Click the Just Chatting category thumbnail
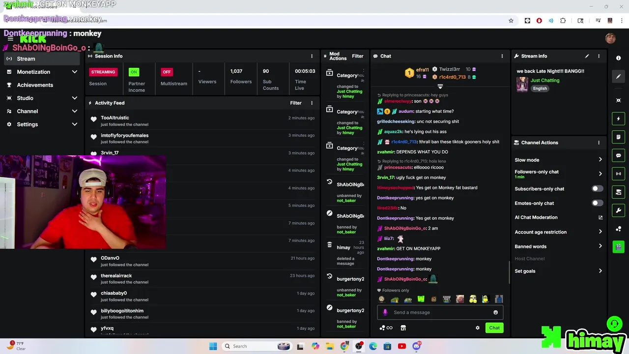 point(522,84)
